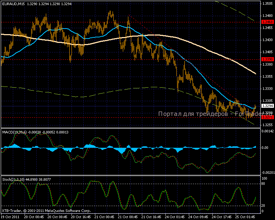This screenshot has height=220, width=275.
Task: Click the current price 1.3294 marker
Action: 267,106
